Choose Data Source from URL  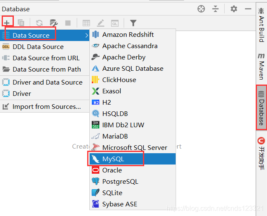44,58
